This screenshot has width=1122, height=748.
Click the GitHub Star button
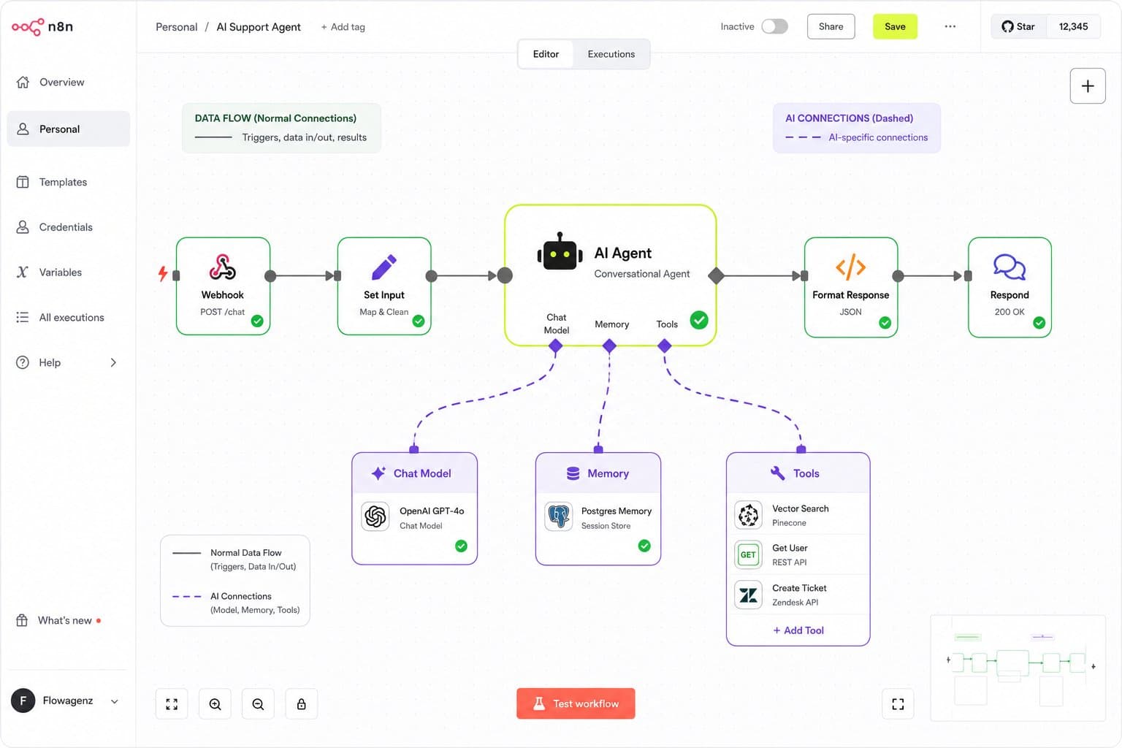(x=1020, y=26)
